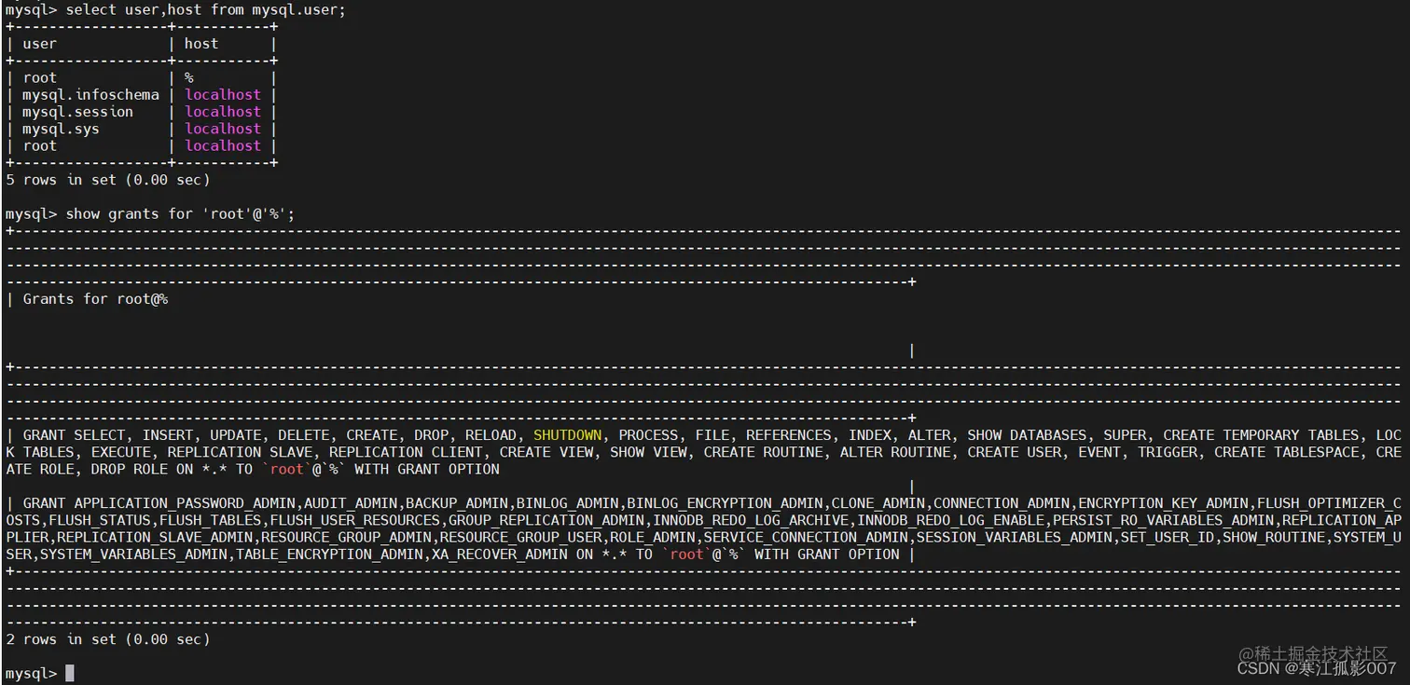This screenshot has width=1410, height=685.
Task: Click the 'CREATE TABLESPACE' privilege
Action: [x=1287, y=452]
